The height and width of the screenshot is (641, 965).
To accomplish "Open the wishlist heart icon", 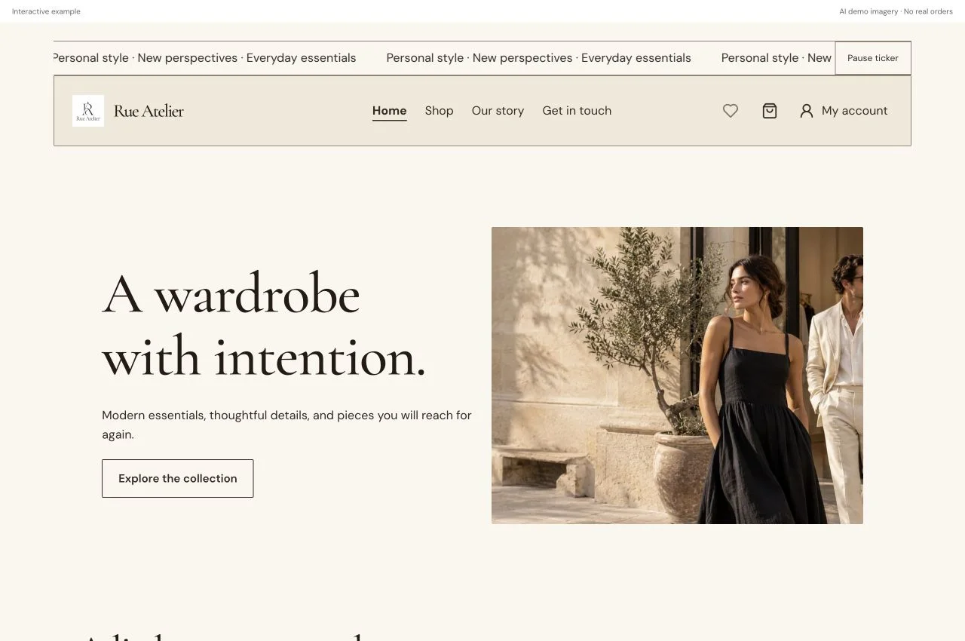I will pyautogui.click(x=731, y=111).
